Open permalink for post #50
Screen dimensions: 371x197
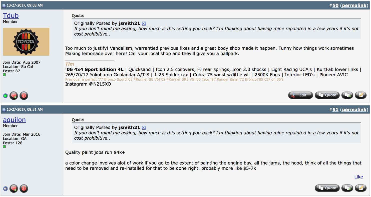coord(354,5)
